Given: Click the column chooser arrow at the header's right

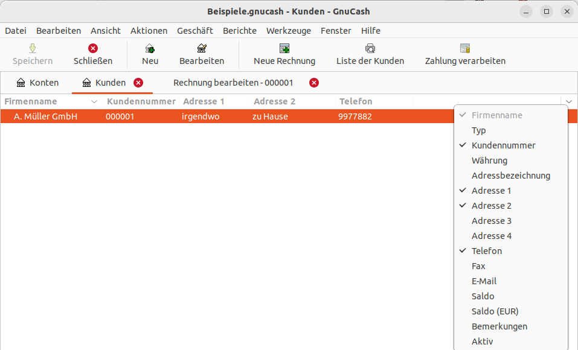Looking at the screenshot, I should pos(569,102).
